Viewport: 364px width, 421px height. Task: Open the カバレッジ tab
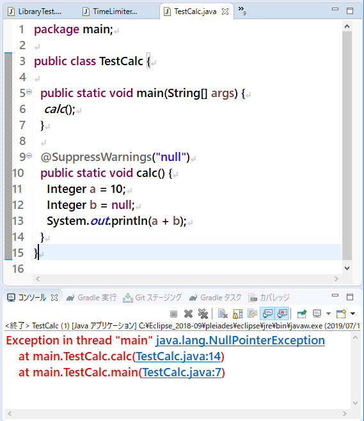(269, 298)
